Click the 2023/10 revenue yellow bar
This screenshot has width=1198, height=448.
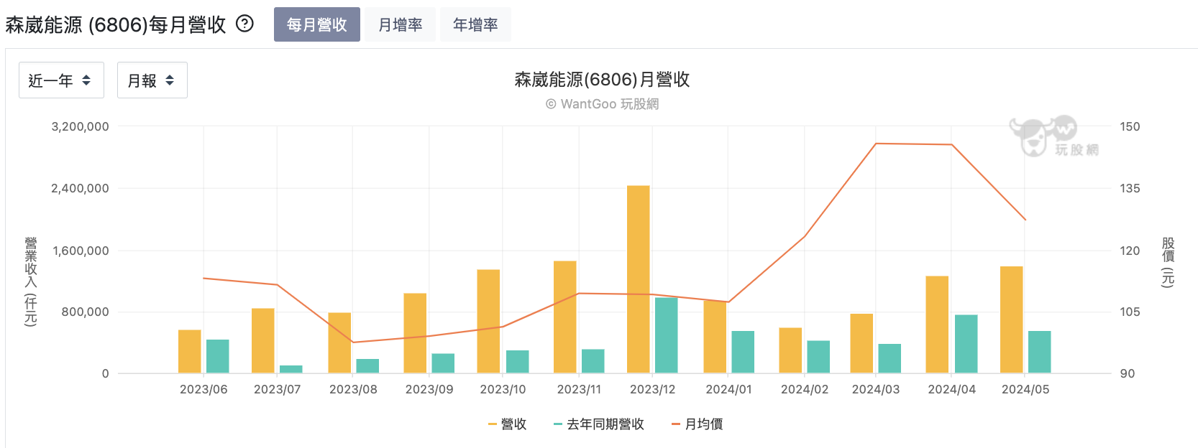click(488, 321)
